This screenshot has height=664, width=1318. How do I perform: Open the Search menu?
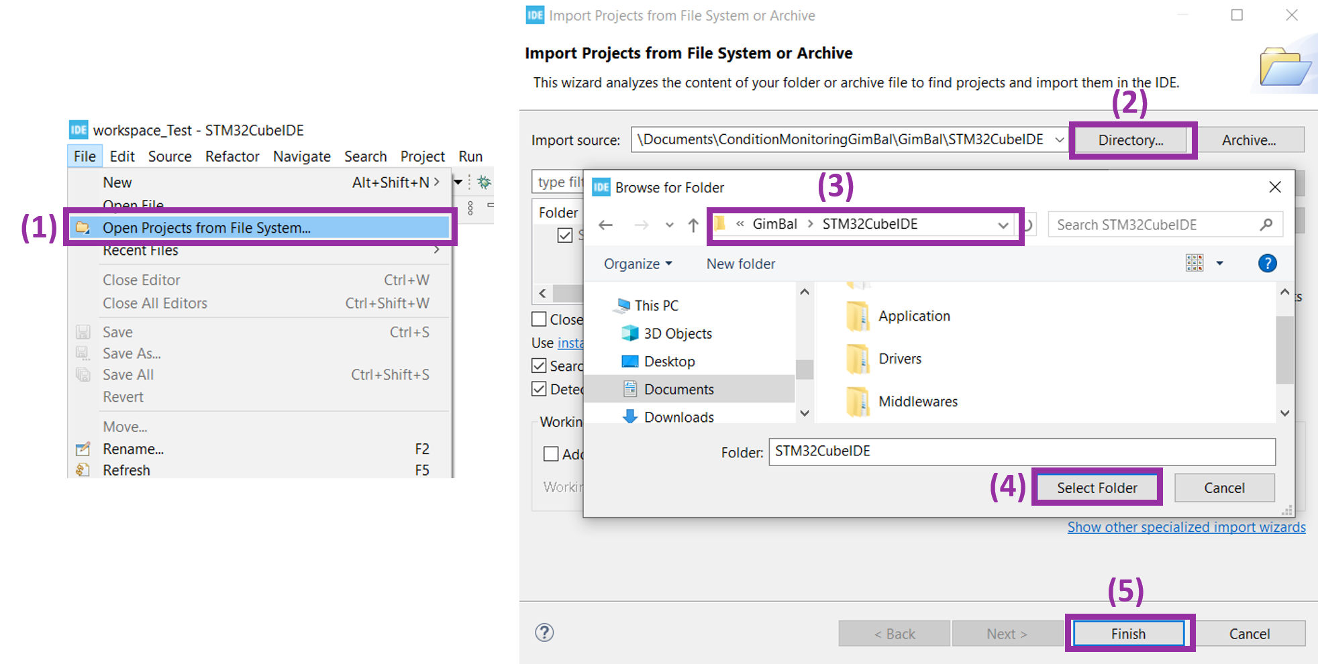[x=366, y=156]
